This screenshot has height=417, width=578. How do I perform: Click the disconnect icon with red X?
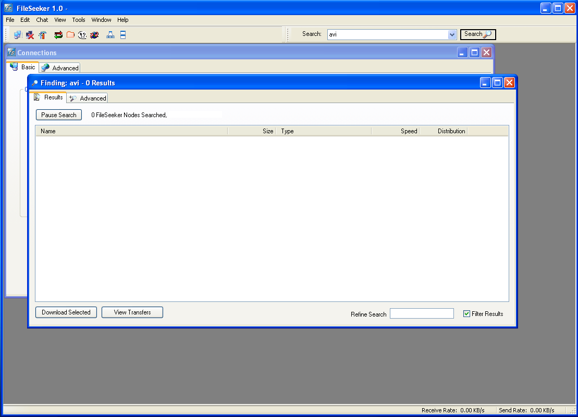click(x=30, y=35)
